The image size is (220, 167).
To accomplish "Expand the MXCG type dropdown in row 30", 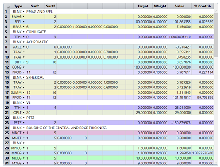I will click(23, 158).
